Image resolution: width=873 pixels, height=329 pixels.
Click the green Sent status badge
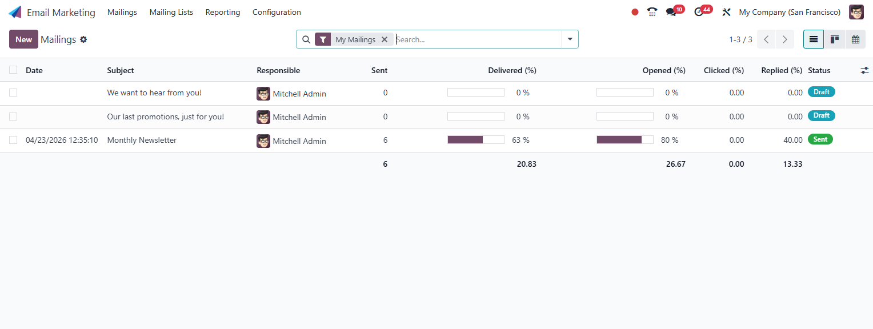pos(820,139)
